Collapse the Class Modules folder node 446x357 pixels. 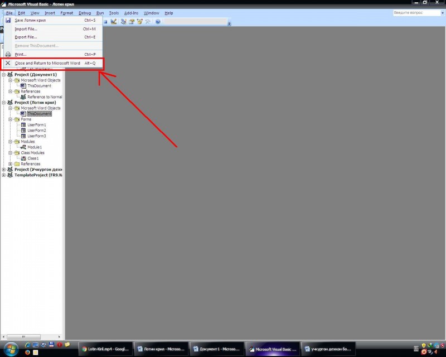click(10, 153)
